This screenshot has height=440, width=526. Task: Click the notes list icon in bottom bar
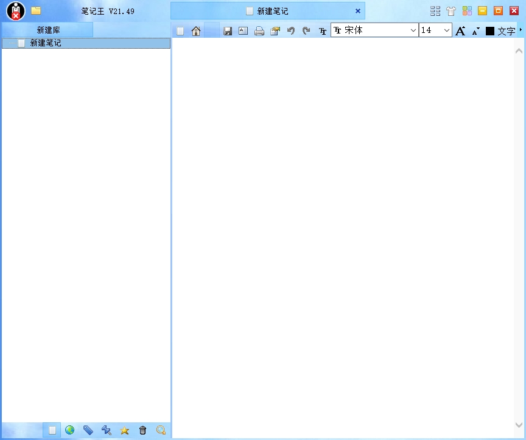point(52,430)
